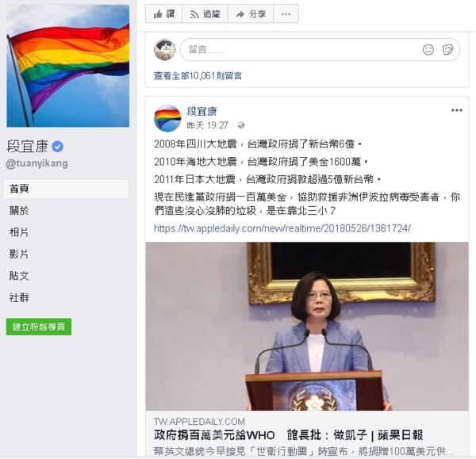Click the globe public privacy icon

pyautogui.click(x=241, y=125)
